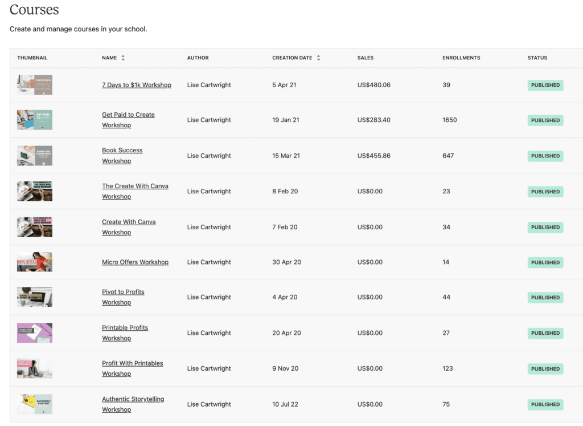Click the Micro Offers Workshop thumbnail
583x426 pixels.
34,262
